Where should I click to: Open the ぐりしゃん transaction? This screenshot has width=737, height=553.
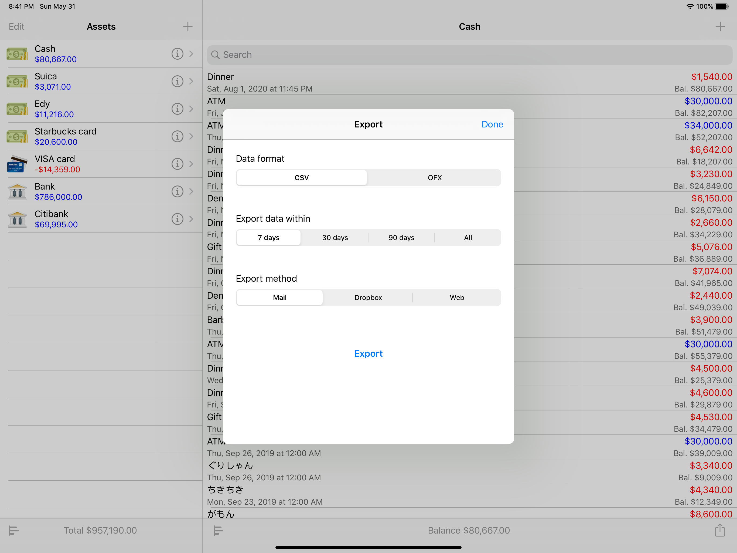pyautogui.click(x=469, y=471)
